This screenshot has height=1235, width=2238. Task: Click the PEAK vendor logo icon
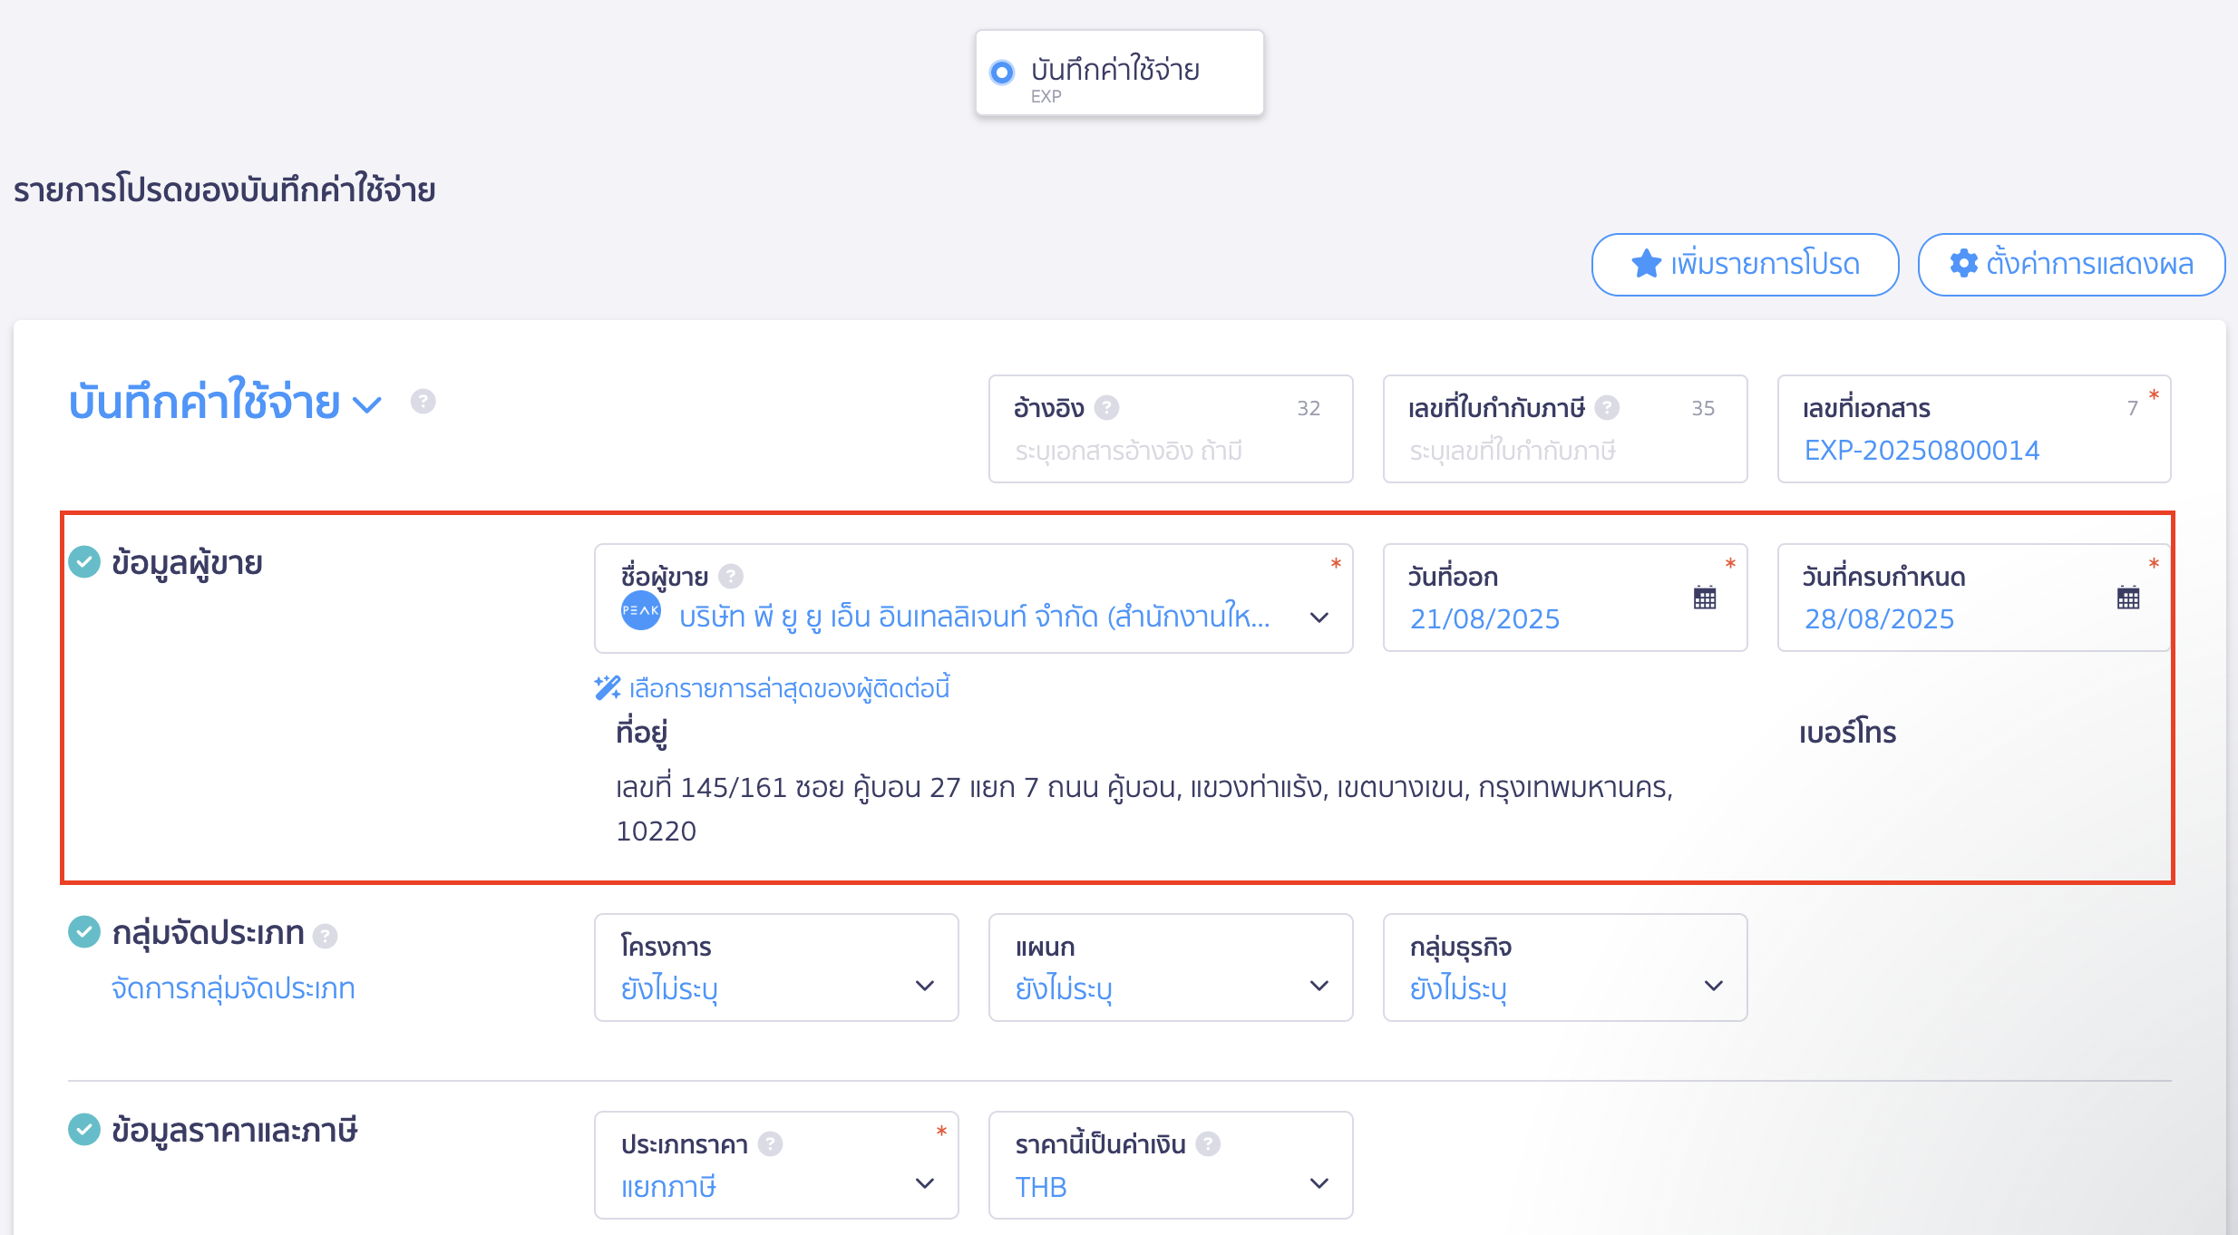[x=641, y=611]
